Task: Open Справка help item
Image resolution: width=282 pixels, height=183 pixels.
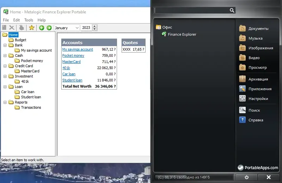Action: (251, 120)
